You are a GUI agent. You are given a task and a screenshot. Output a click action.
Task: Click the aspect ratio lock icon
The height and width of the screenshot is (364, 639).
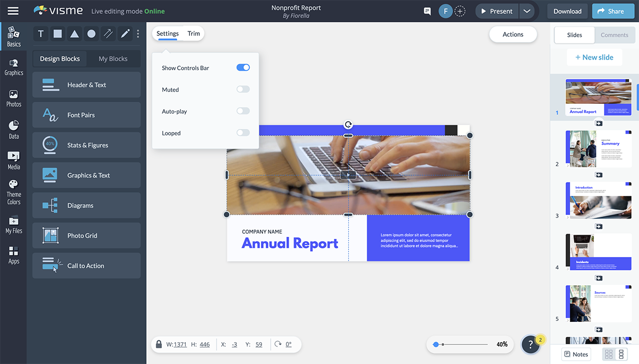[x=159, y=344]
